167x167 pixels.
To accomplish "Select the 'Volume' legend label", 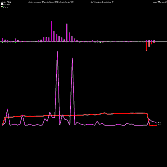I will tap(6, 5).
